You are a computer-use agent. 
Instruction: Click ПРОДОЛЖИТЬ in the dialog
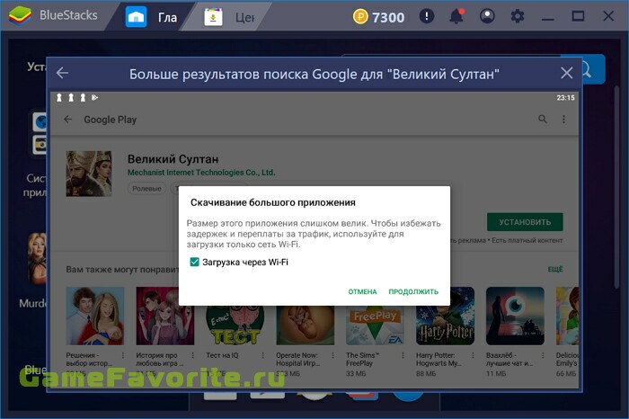tap(413, 292)
